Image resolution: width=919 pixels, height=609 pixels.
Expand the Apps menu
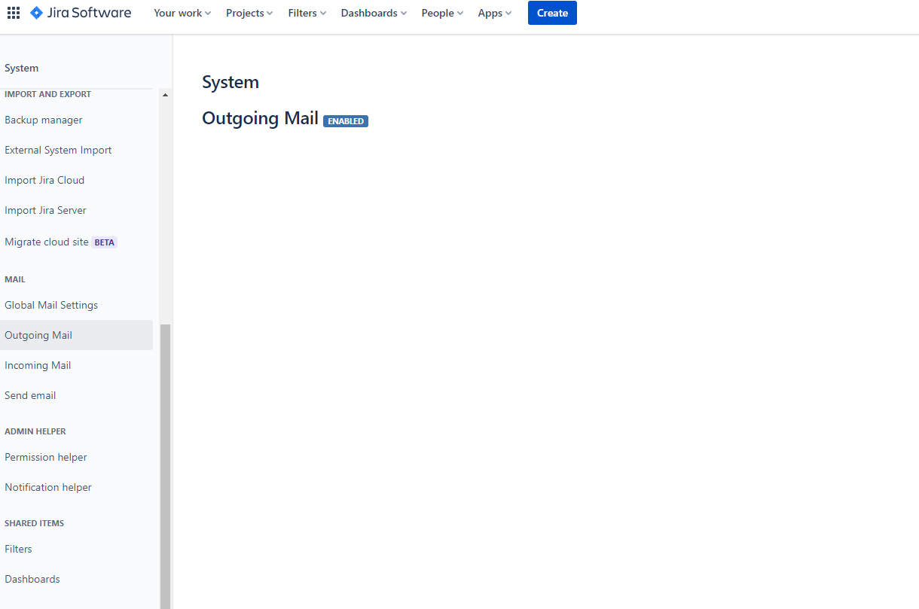494,13
